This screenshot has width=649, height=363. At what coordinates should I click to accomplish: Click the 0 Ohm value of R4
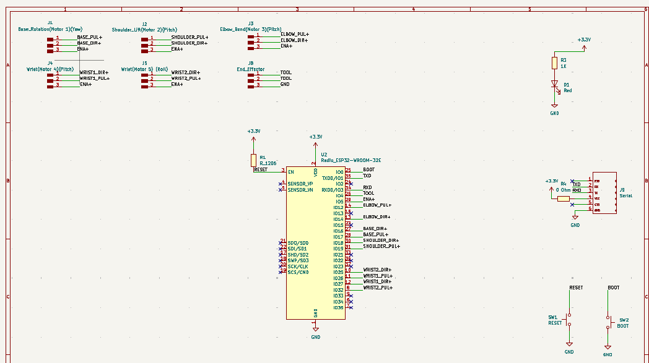pos(564,190)
